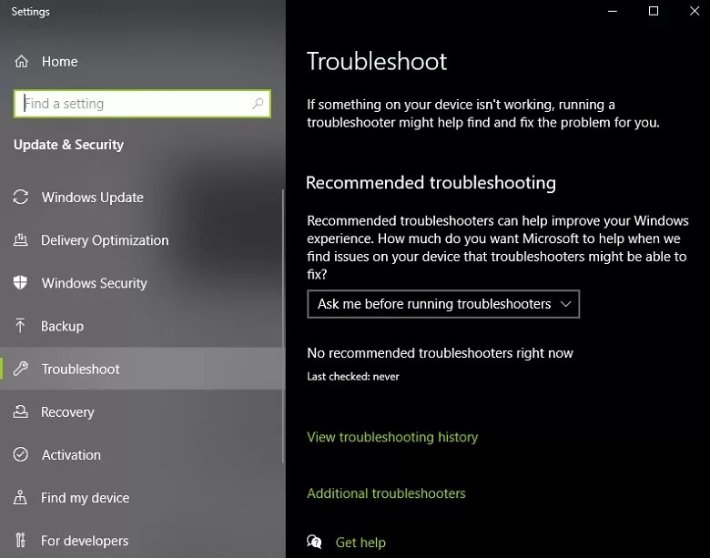Click the Recovery icon
This screenshot has width=710, height=558.
[x=20, y=411]
